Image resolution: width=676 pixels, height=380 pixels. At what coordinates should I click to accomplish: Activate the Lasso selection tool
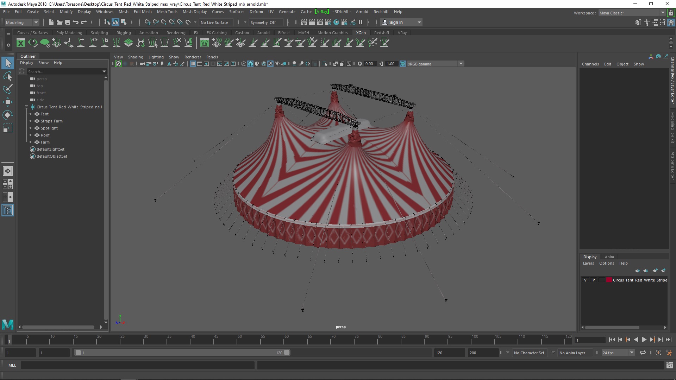(x=8, y=76)
